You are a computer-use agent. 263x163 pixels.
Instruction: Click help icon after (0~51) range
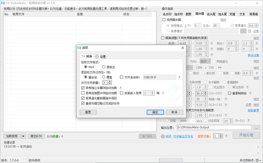coord(249,120)
